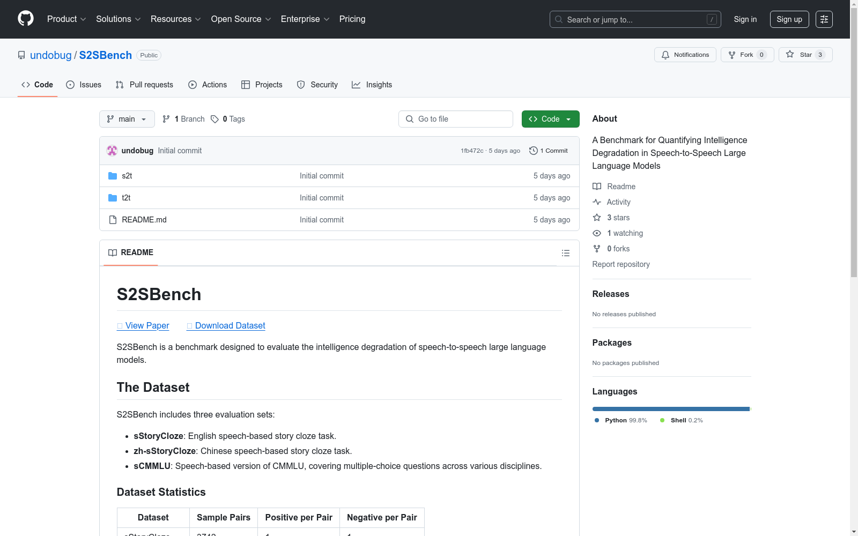Open the Python 99.8% language link
Viewport: 858px width, 536px height.
pos(621,420)
